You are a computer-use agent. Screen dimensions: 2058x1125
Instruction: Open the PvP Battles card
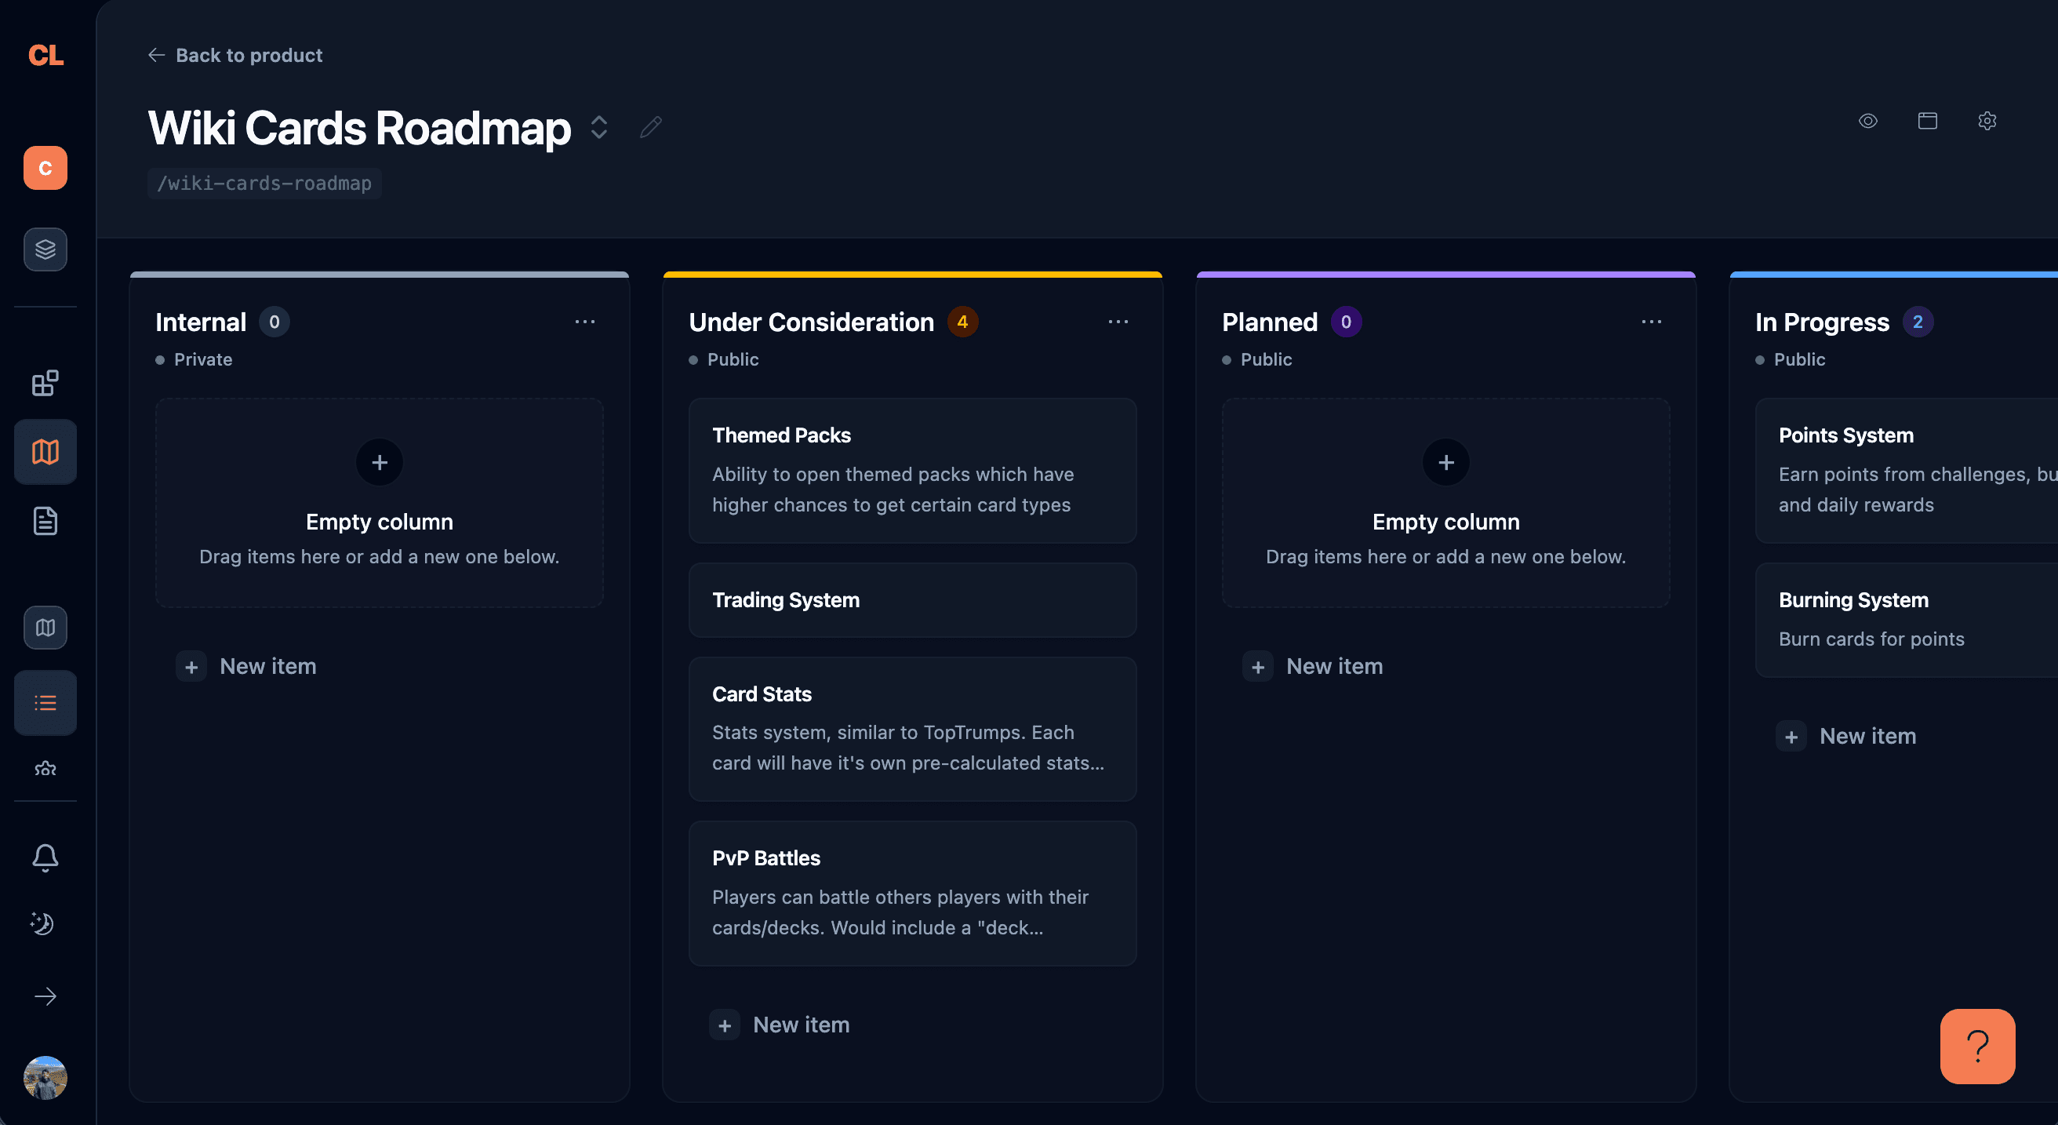(x=912, y=894)
